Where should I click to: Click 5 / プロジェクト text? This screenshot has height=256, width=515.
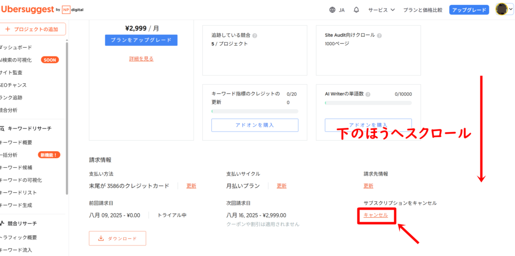click(229, 44)
